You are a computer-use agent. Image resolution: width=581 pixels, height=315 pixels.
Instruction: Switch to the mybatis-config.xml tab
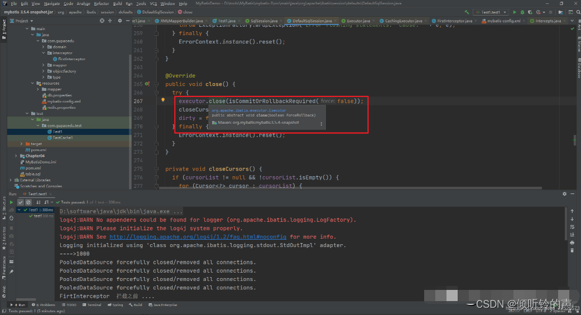[x=503, y=21]
